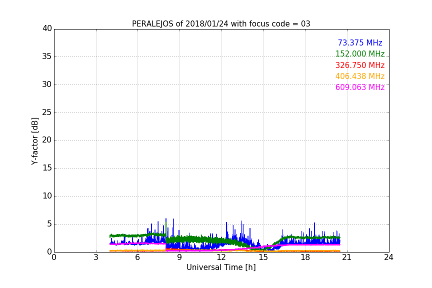
Task: Select the 73.375 MHz legend label
Action: [360, 43]
